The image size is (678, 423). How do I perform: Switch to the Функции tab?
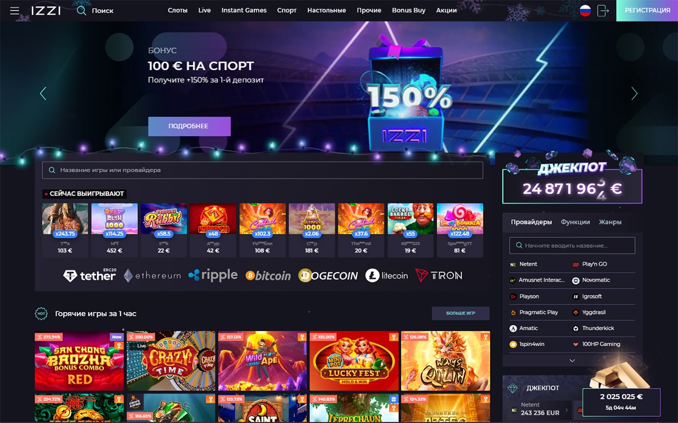[575, 222]
